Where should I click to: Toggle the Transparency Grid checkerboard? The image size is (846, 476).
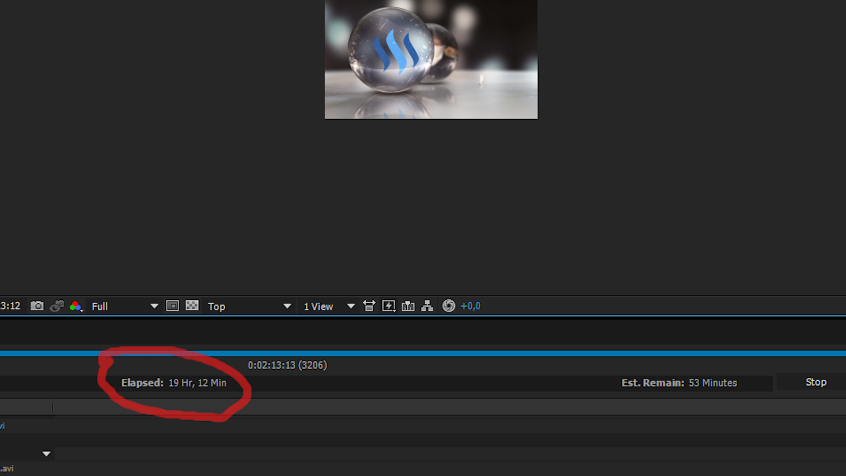click(192, 306)
